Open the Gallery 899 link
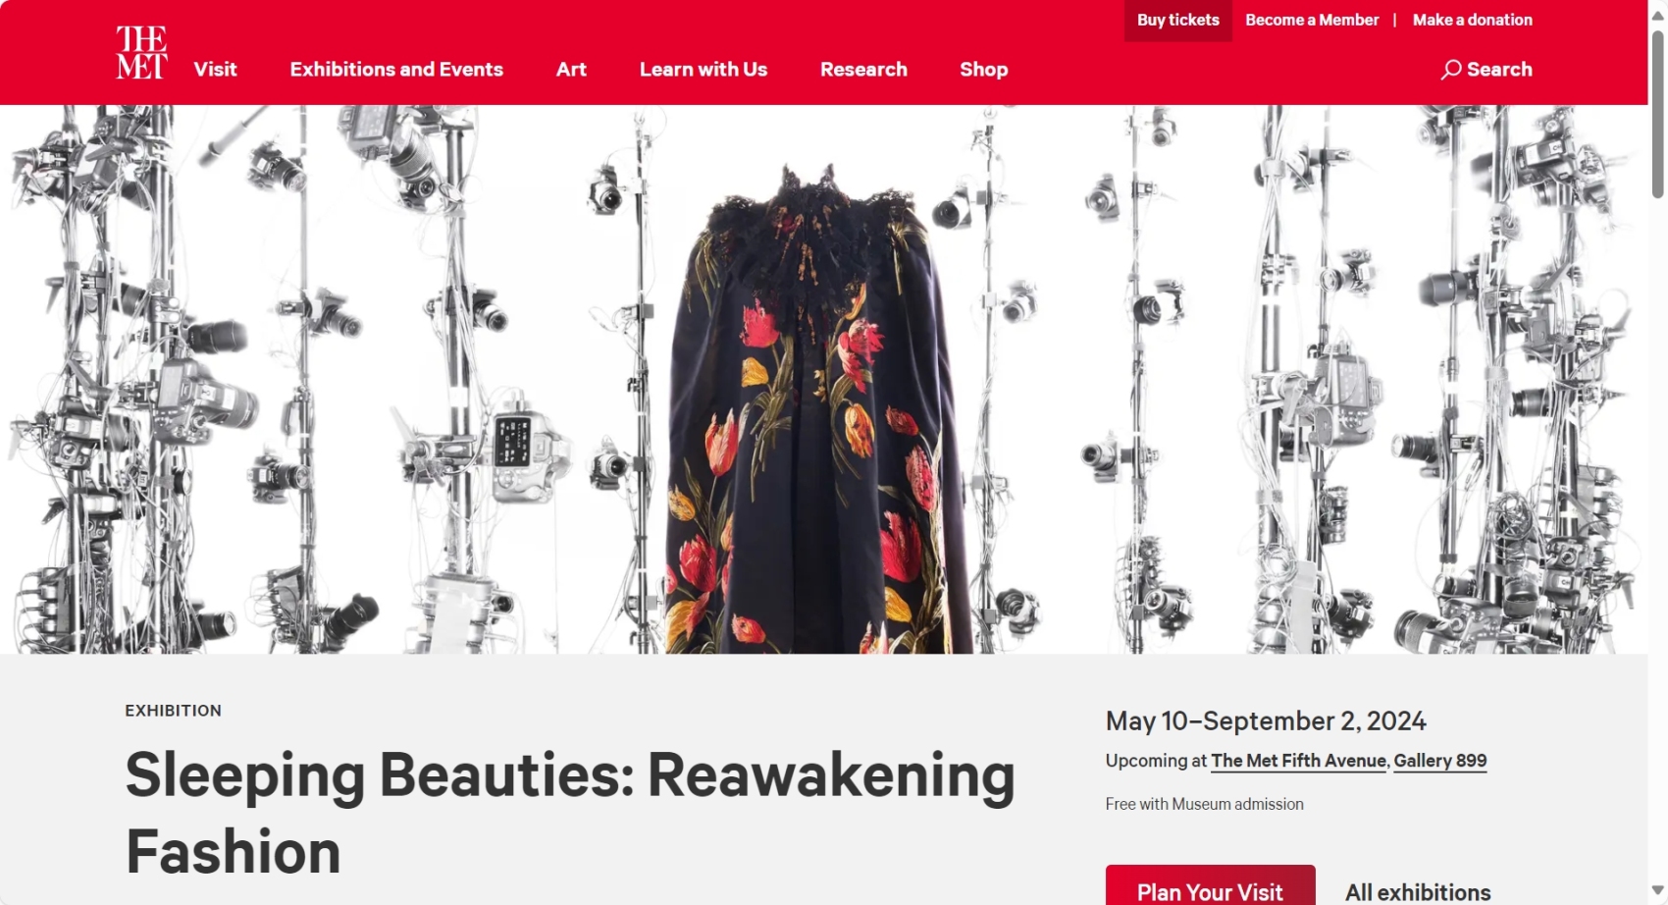 click(1440, 761)
